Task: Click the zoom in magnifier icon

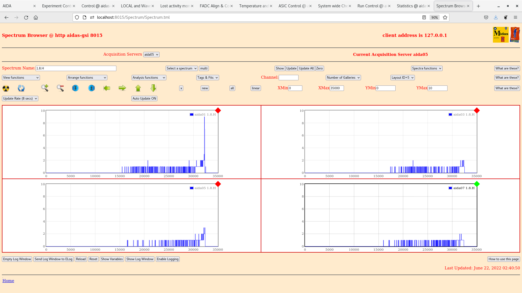Action: coord(45,88)
